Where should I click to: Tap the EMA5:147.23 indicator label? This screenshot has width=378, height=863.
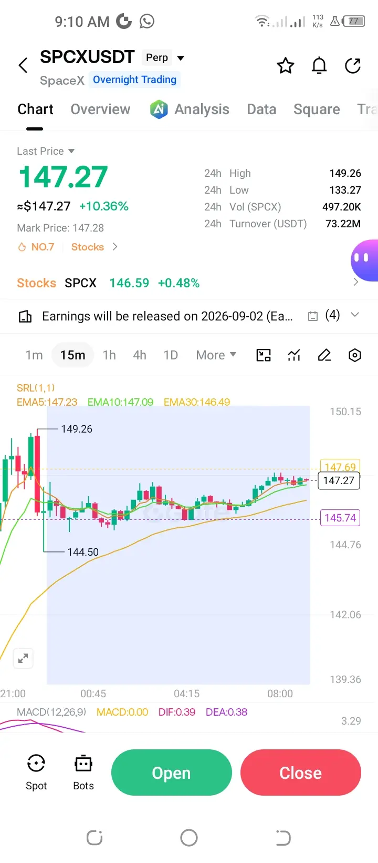pos(47,402)
